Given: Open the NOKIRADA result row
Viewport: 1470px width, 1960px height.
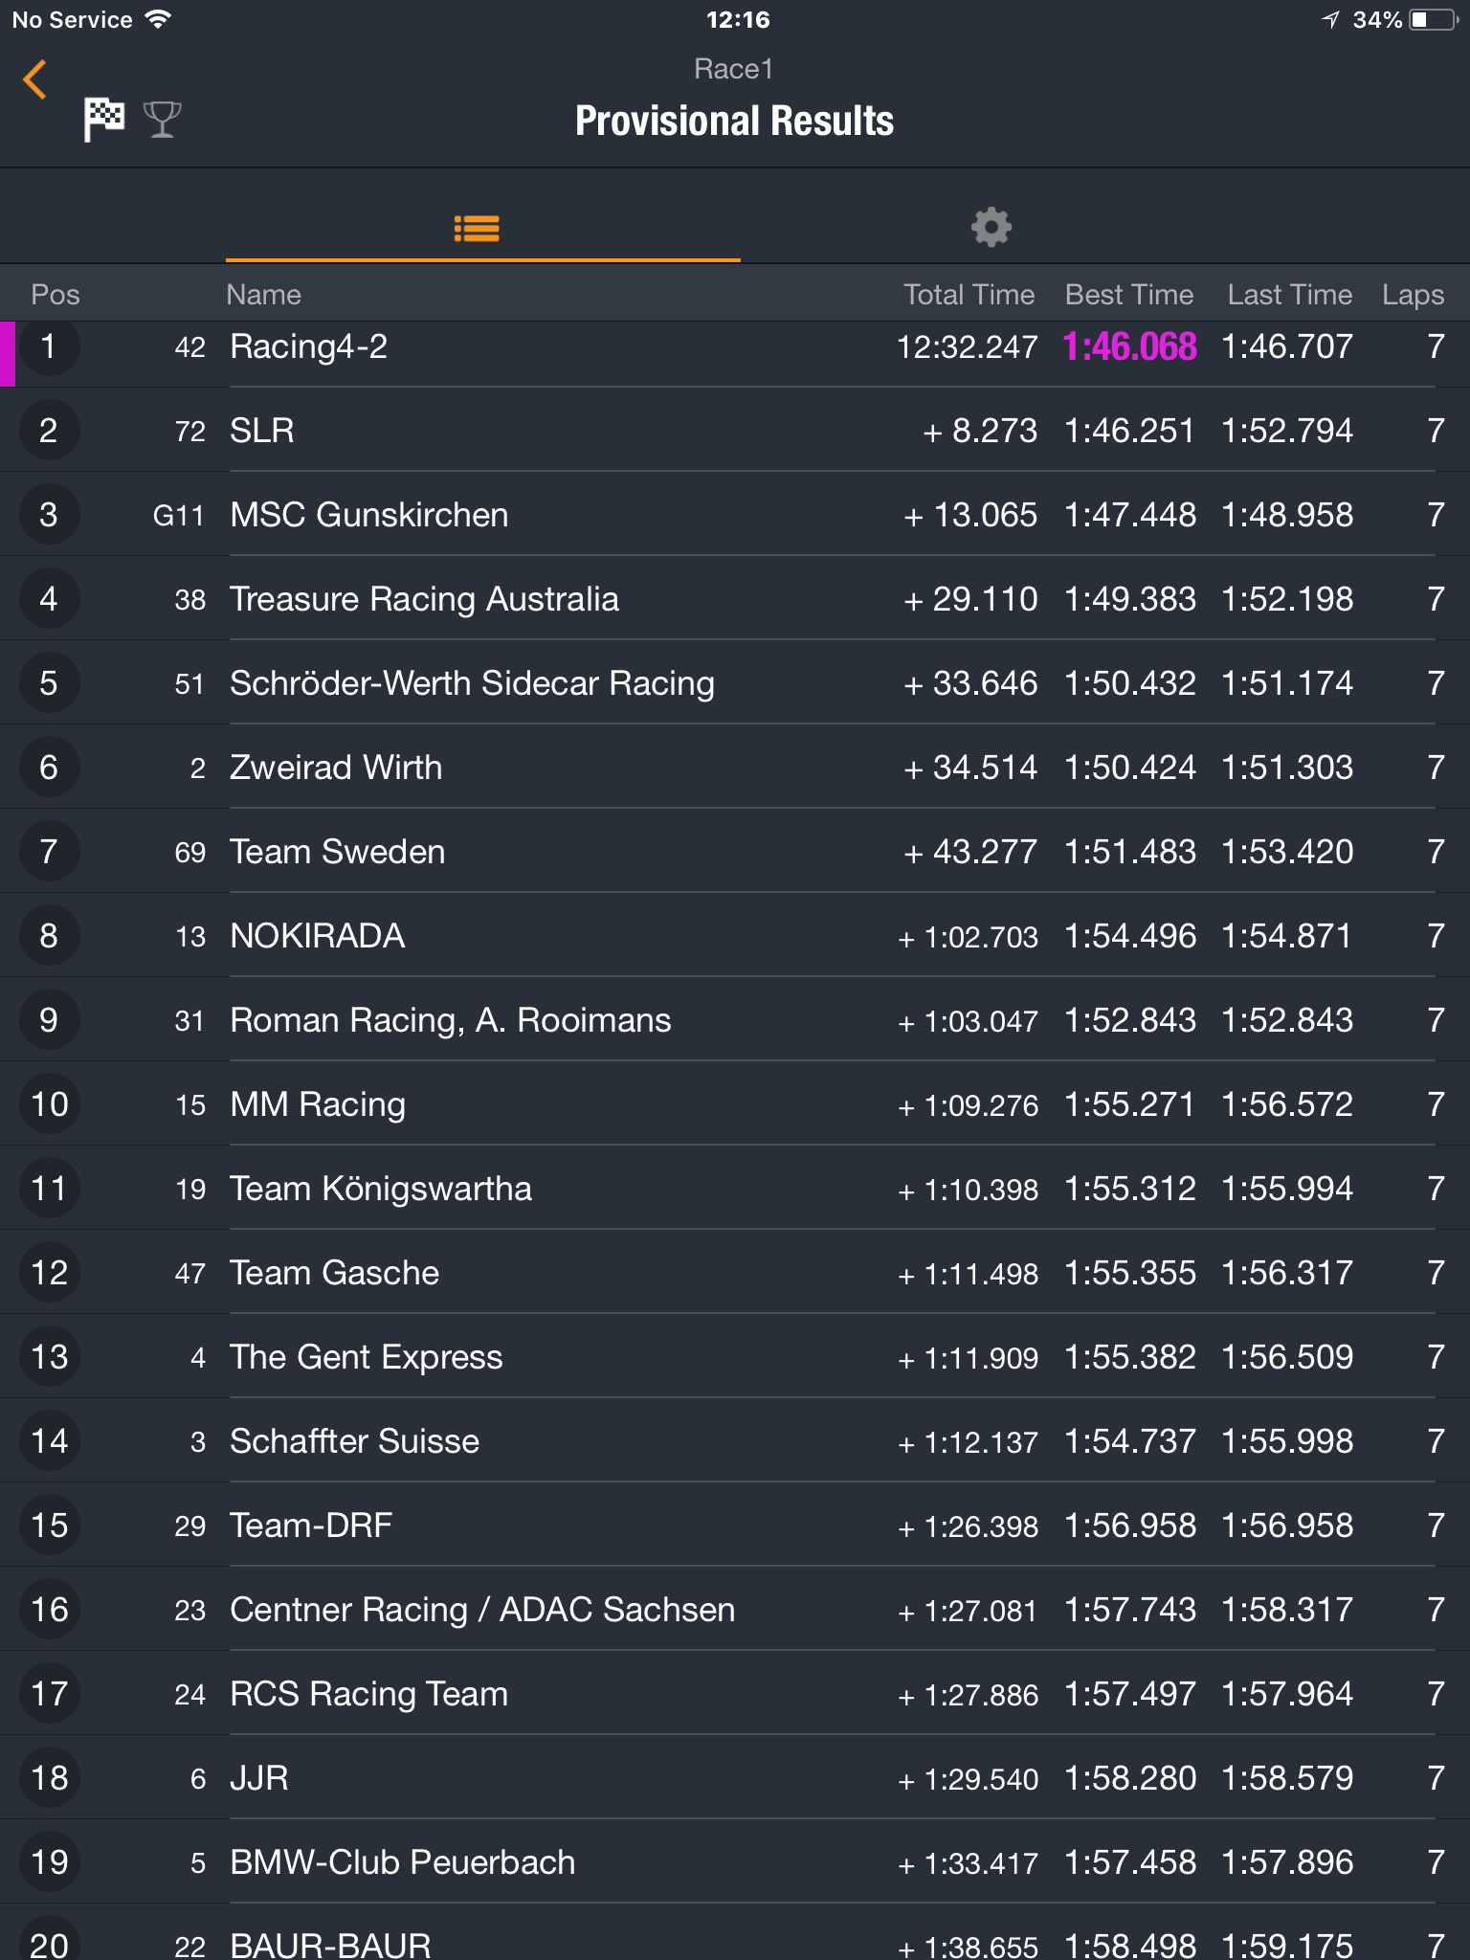Looking at the screenshot, I should (x=735, y=936).
